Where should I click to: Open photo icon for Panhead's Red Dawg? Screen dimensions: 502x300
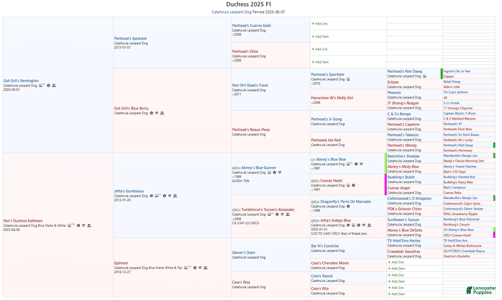(x=424, y=76)
